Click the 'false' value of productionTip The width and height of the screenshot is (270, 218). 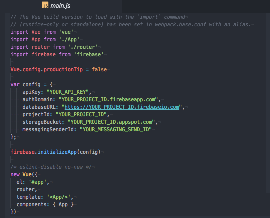tap(99, 69)
